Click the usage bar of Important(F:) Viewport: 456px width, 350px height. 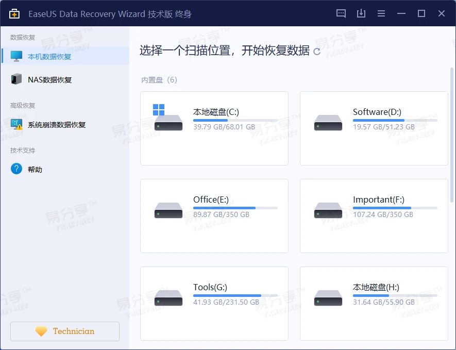(x=395, y=208)
